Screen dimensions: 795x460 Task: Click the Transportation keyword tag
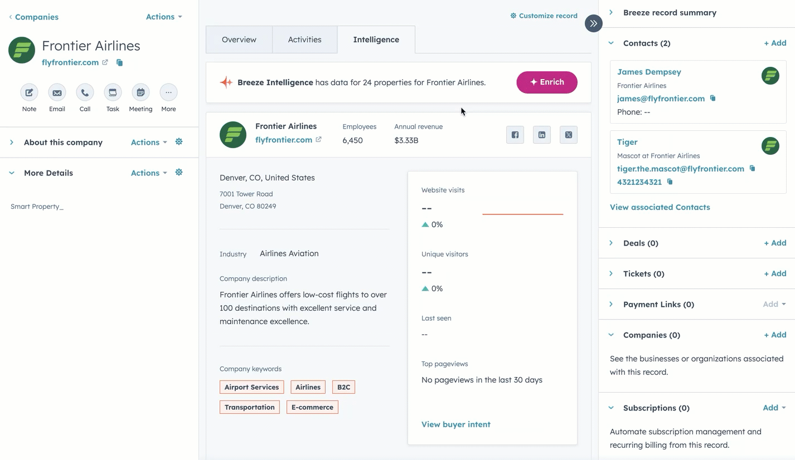pyautogui.click(x=250, y=407)
